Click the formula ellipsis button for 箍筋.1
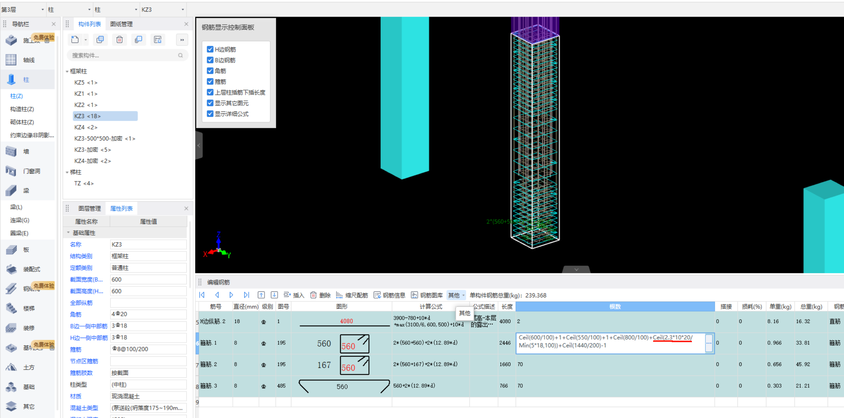844x418 pixels. [x=709, y=343]
